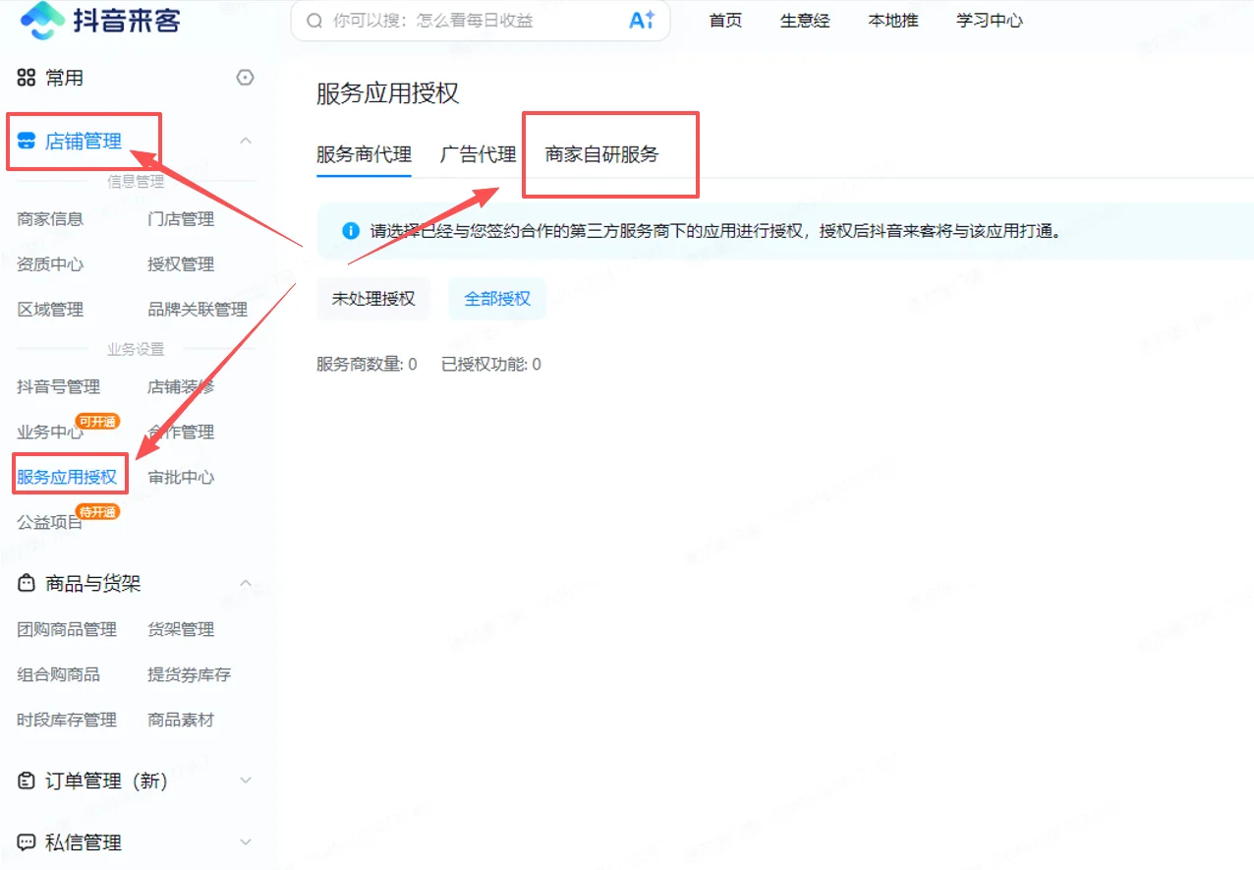This screenshot has width=1254, height=870.
Task: Click the 服务商数量: 0 text
Action: point(367,365)
